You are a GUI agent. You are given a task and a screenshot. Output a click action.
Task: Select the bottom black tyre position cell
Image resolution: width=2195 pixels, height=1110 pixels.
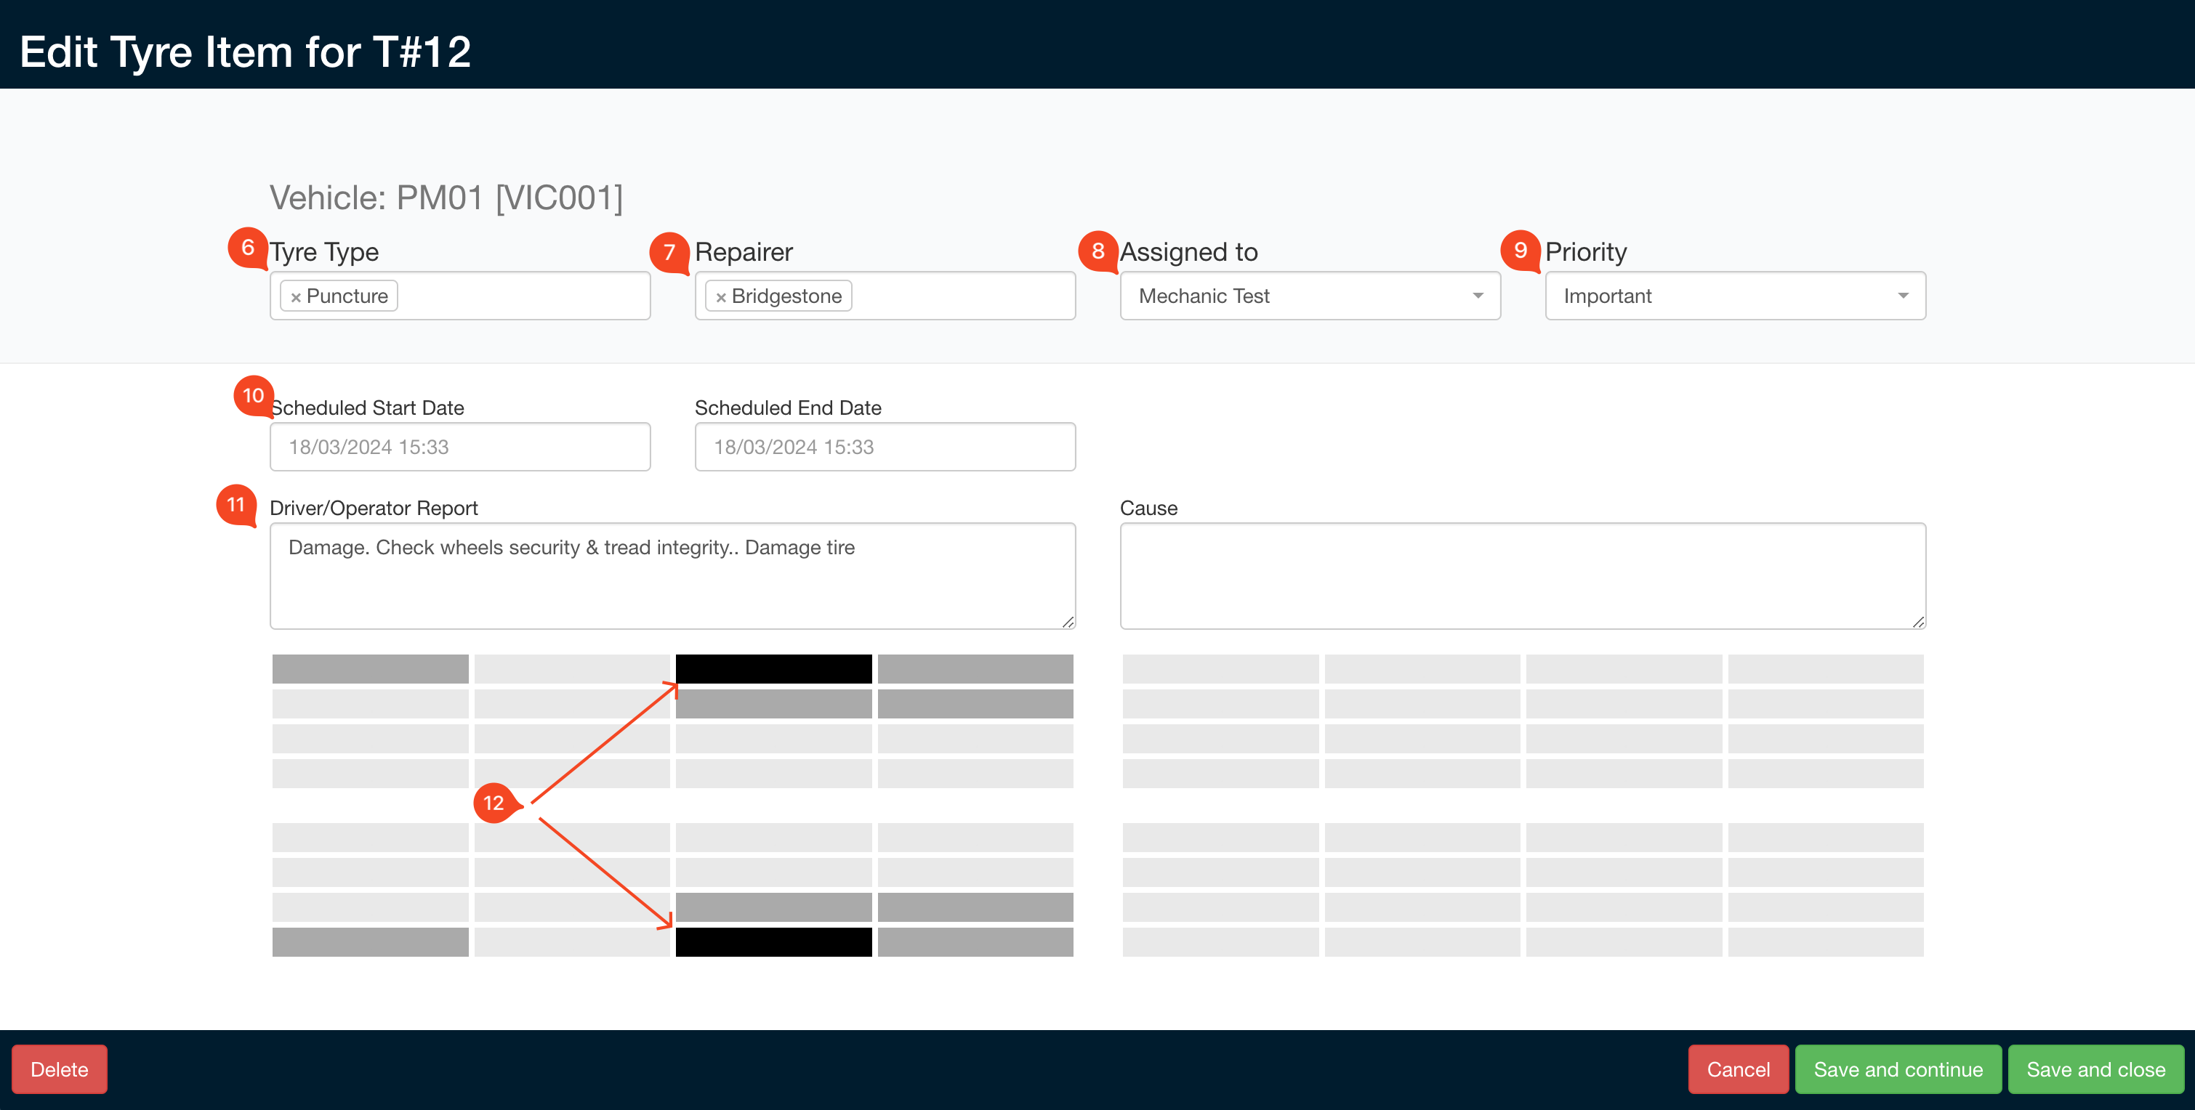point(774,942)
